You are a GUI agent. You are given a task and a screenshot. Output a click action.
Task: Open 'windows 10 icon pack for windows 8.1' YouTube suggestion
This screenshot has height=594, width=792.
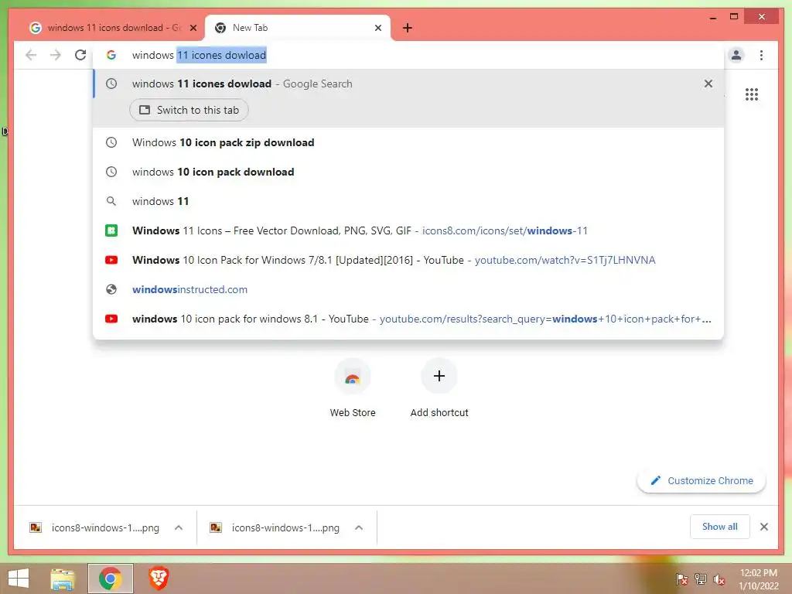tap(408, 319)
